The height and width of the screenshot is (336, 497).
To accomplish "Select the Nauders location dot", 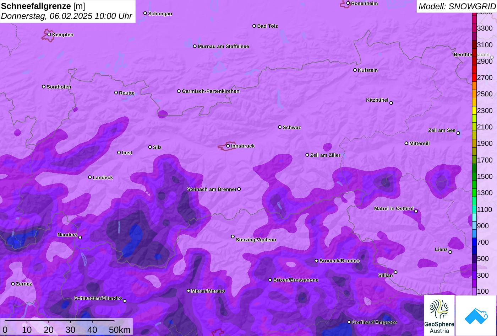I will tap(80, 238).
